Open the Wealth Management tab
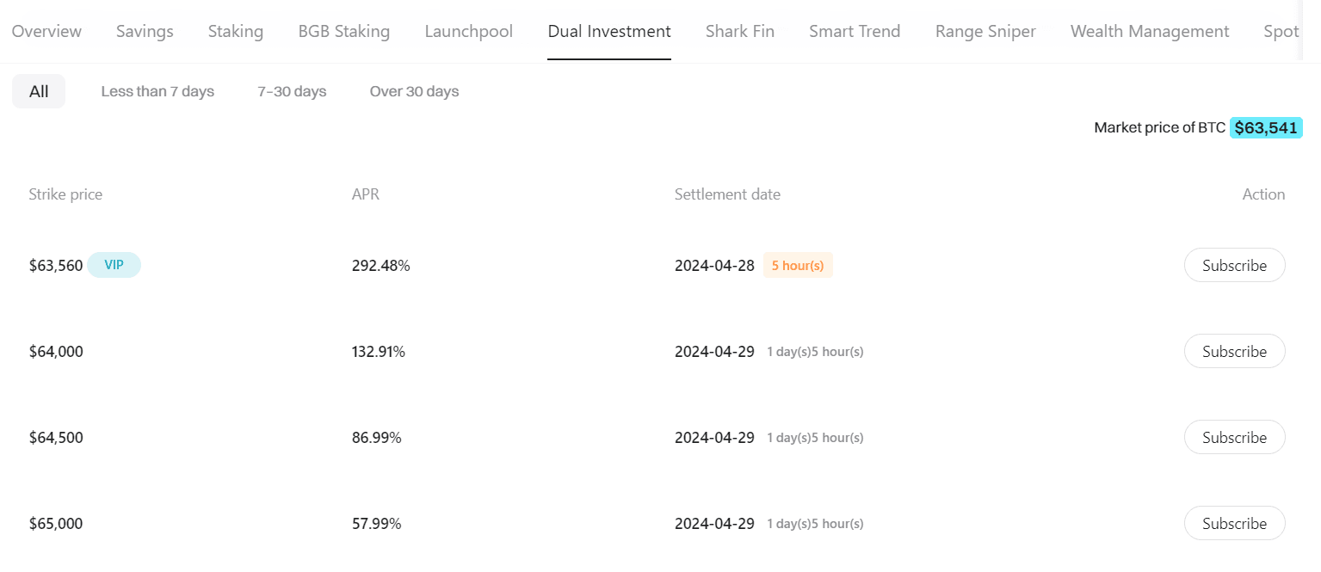Screen dimensions: 1321x572 click(x=1149, y=32)
